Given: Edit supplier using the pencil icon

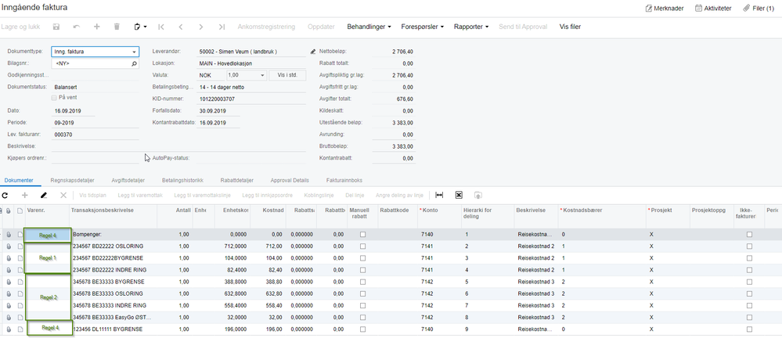Looking at the screenshot, I should point(313,52).
